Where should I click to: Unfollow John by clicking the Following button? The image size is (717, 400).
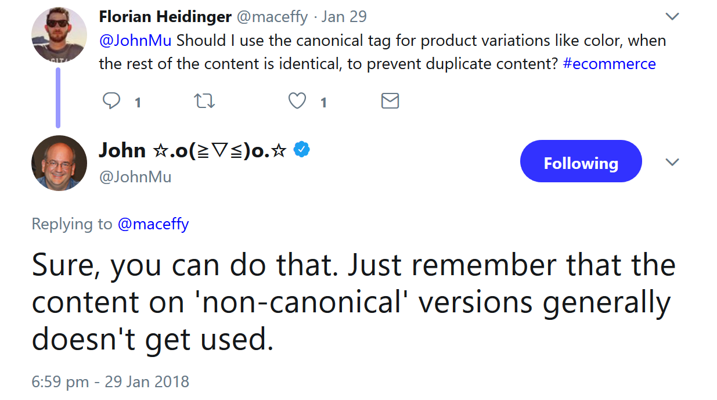coord(580,161)
